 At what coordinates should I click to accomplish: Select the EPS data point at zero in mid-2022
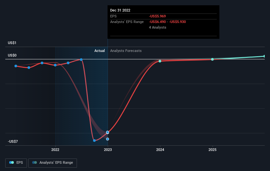(81, 60)
